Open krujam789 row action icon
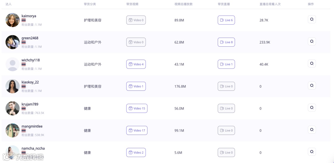The height and width of the screenshot is (163, 334). pos(312,108)
